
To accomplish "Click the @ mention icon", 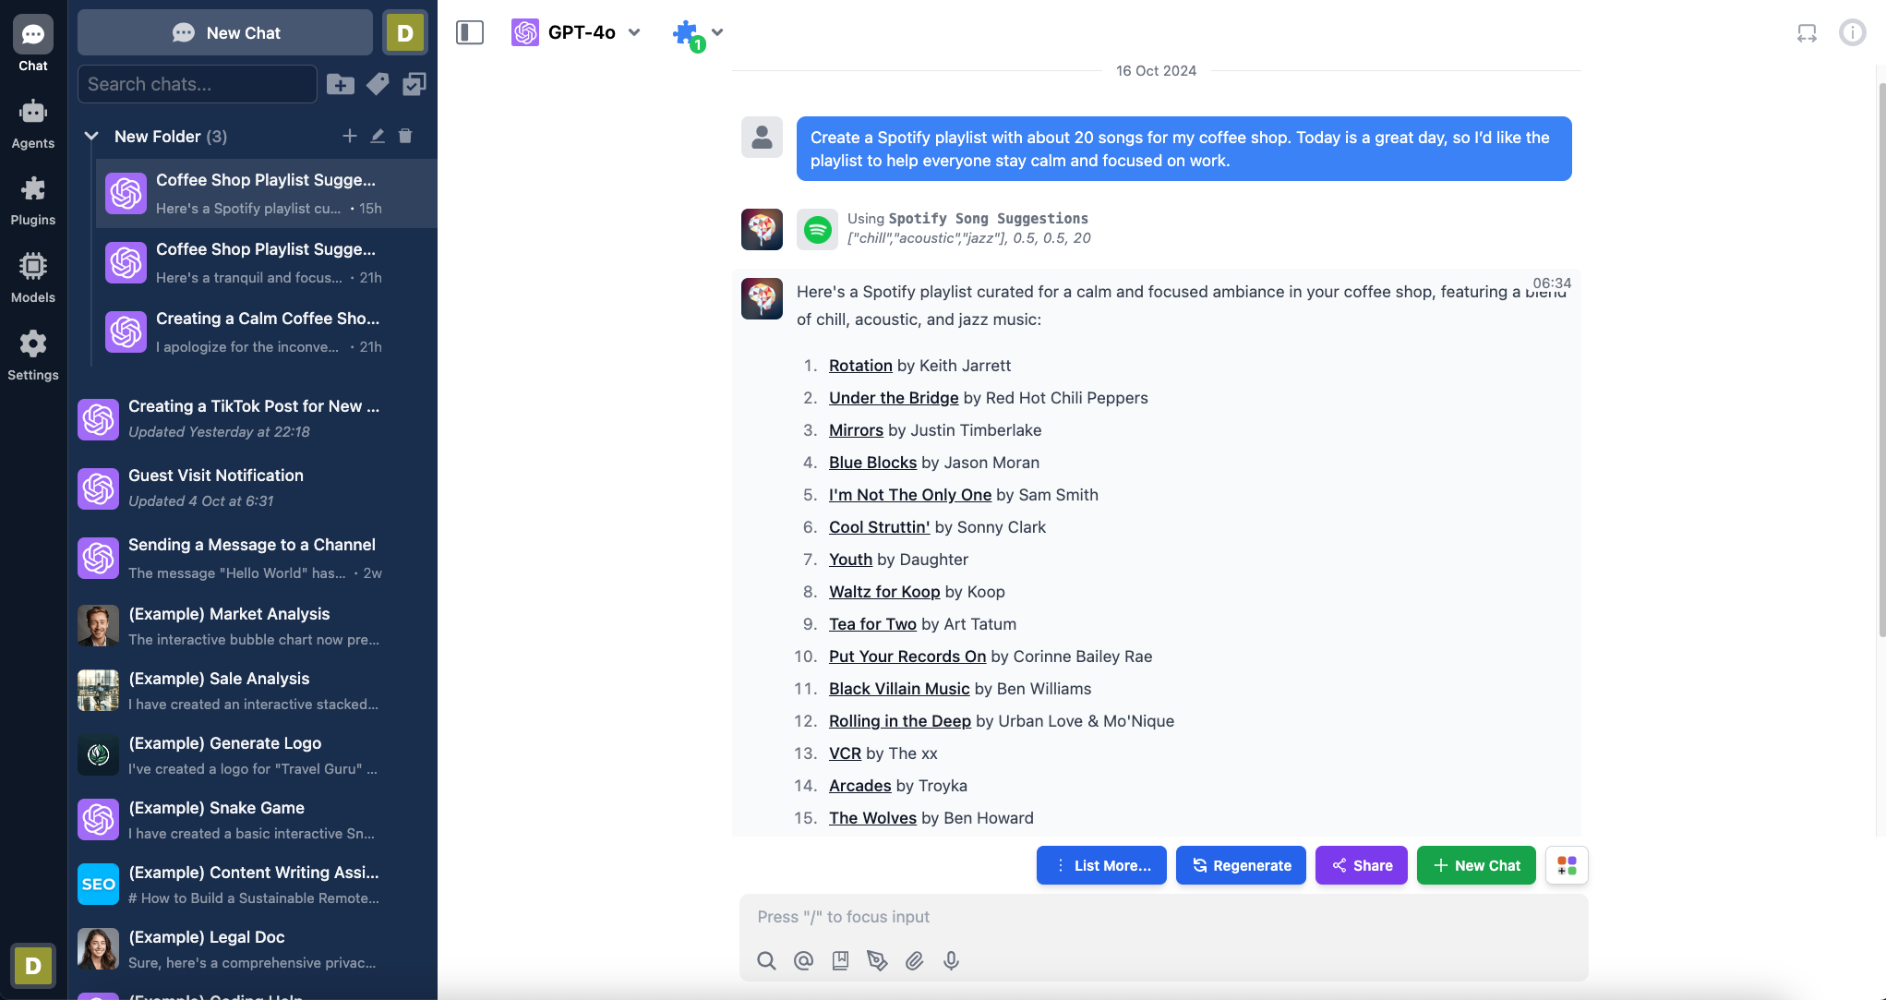I will click(x=803, y=961).
